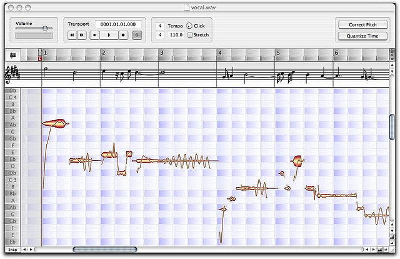The width and height of the screenshot is (400, 259).
Task: Click the notation strip scroll down arrow
Action: pyautogui.click(x=392, y=71)
